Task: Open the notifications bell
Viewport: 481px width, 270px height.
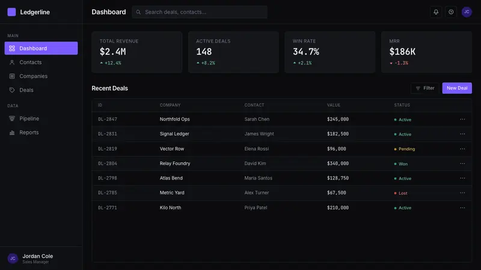Action: point(435,12)
